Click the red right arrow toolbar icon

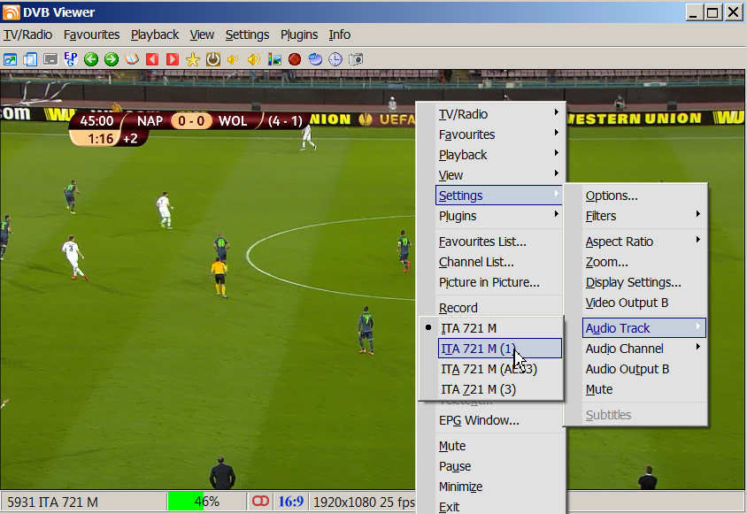tap(173, 59)
